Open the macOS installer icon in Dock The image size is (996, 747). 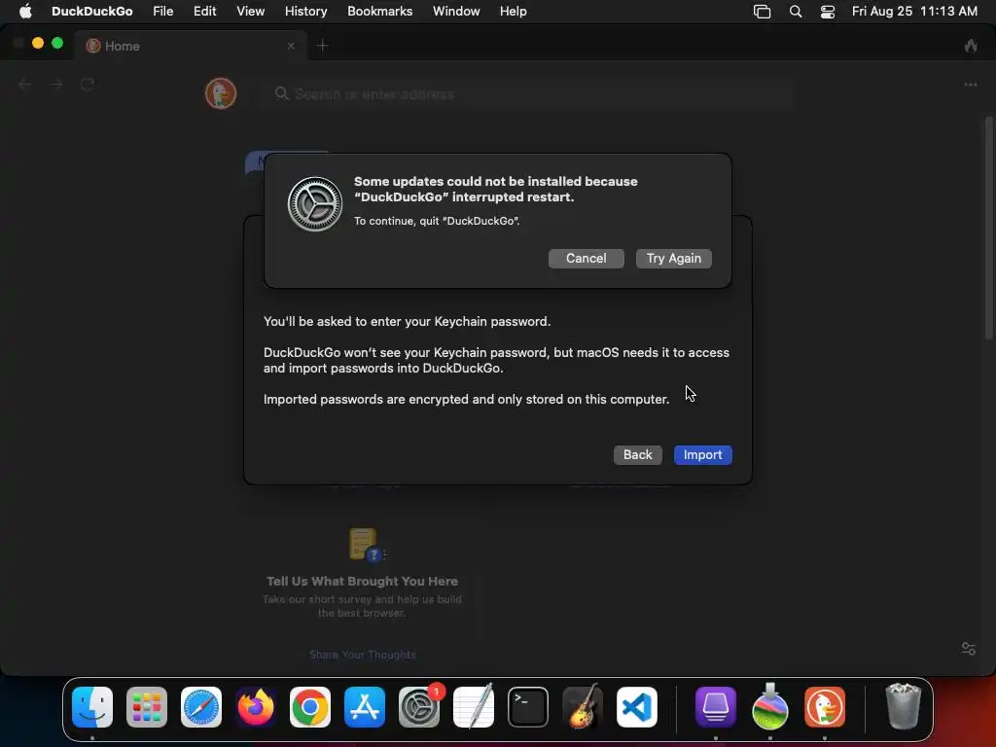pyautogui.click(x=770, y=707)
